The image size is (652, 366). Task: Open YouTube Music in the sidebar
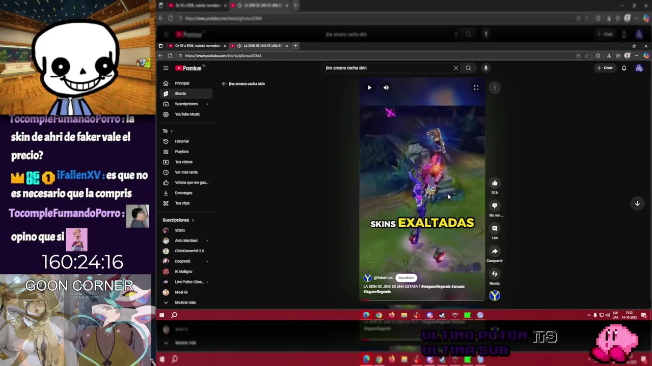click(186, 114)
